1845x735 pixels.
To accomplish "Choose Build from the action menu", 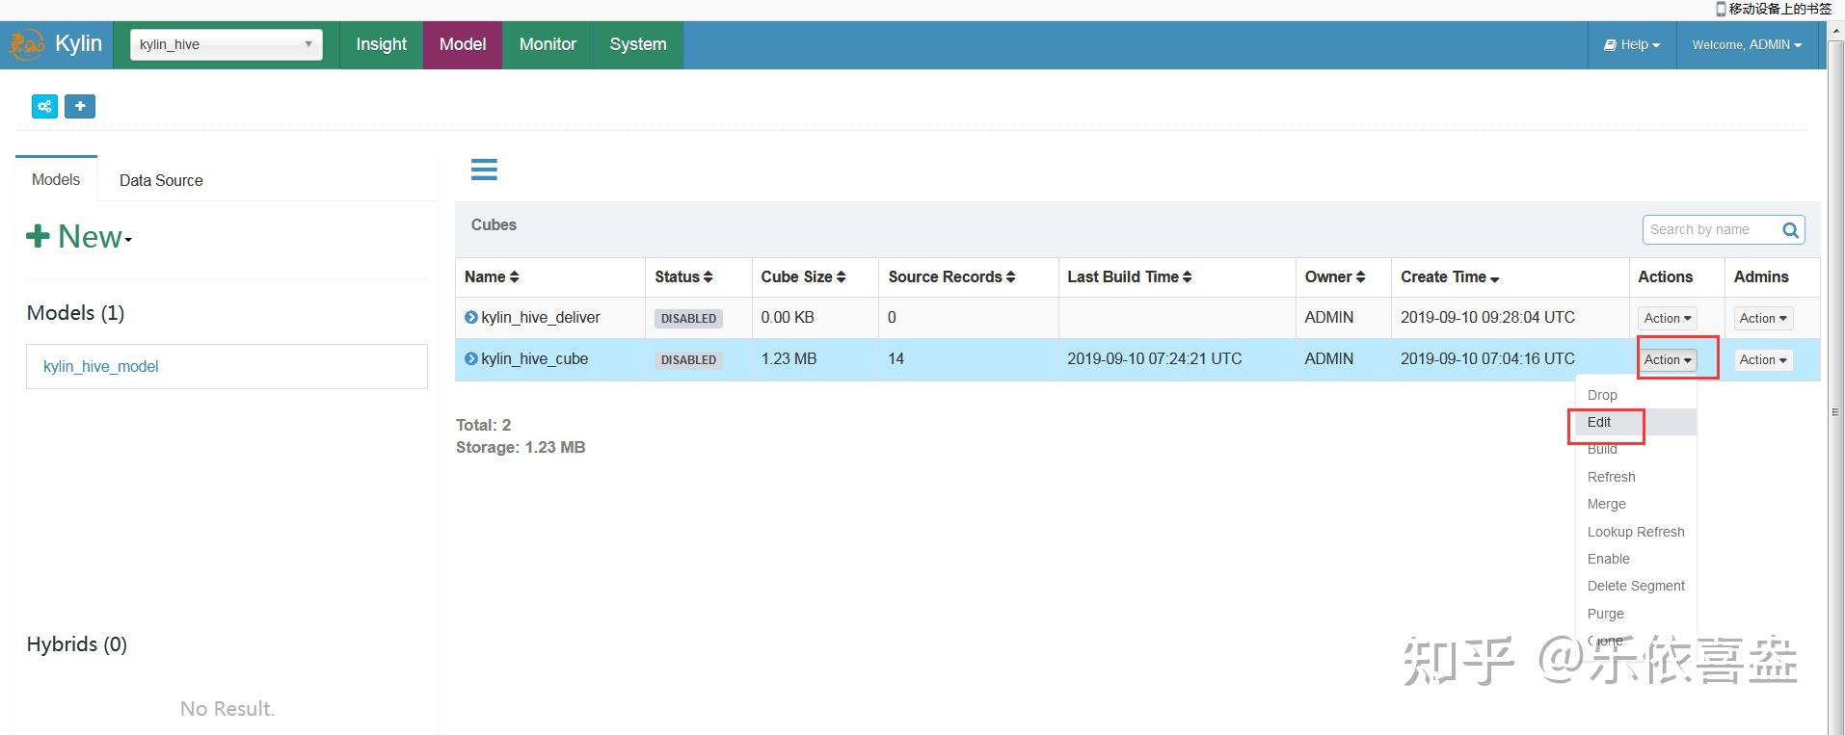I will [1636, 449].
